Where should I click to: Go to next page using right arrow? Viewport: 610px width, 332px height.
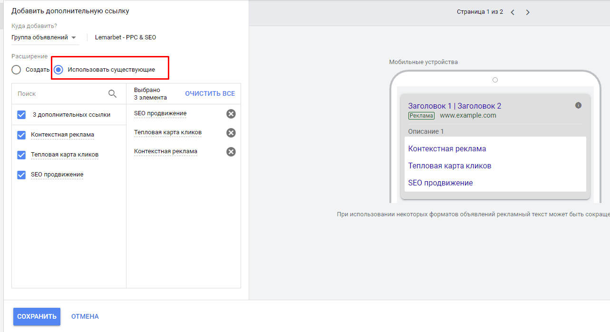coord(528,12)
